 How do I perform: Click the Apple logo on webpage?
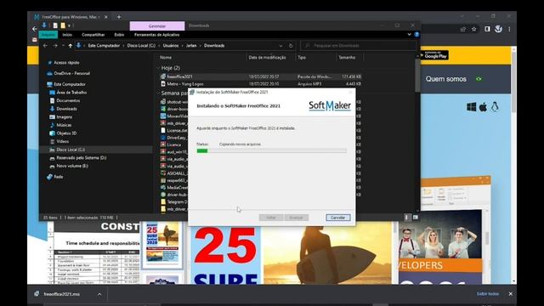483,107
